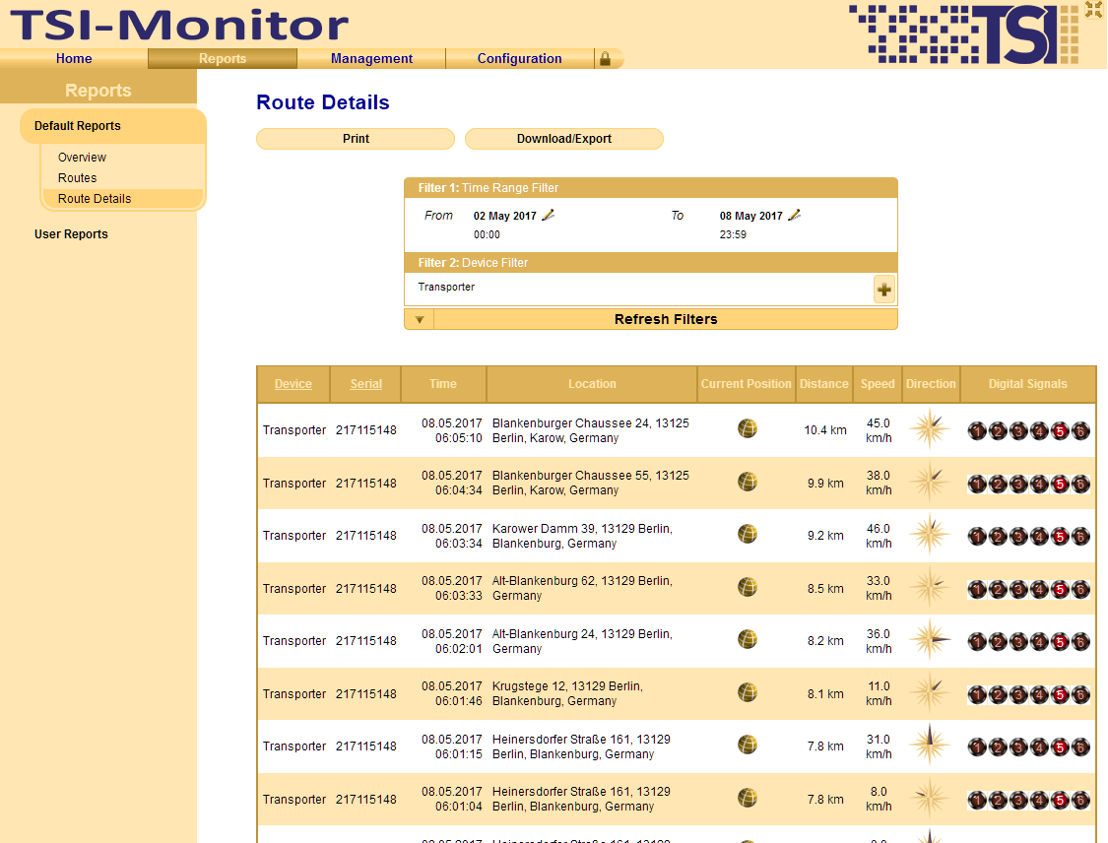Click digital signal 5 in 06:05:10 row
Viewport: 1108px width, 843px height.
[x=1060, y=431]
